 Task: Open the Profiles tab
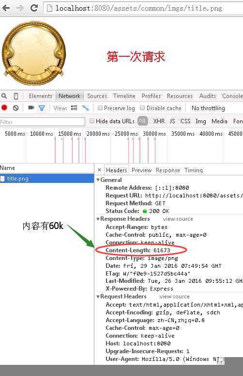(151, 96)
